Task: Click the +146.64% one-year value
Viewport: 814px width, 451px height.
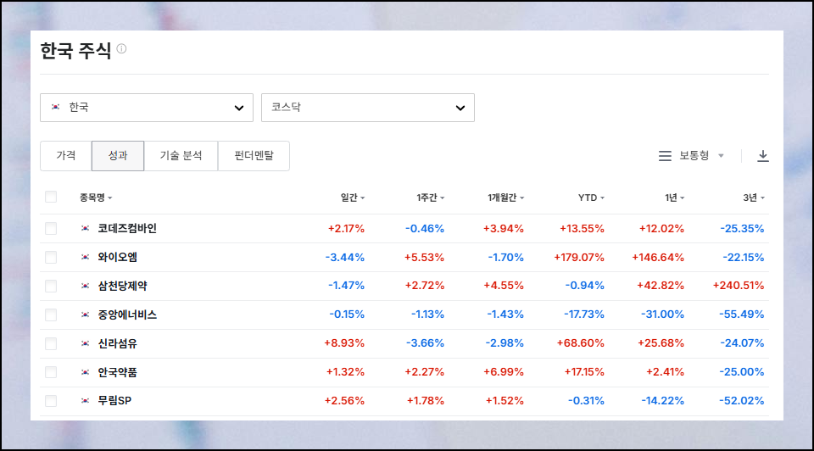Action: (658, 258)
